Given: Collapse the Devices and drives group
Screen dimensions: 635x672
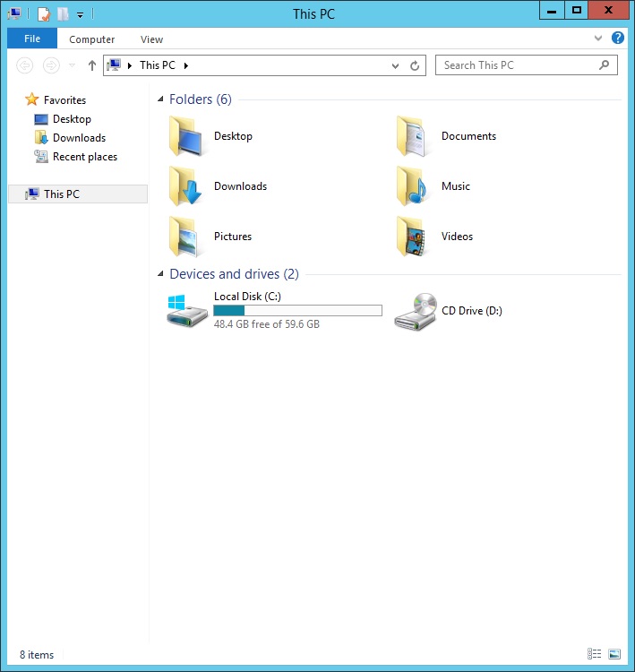Looking at the screenshot, I should [x=160, y=274].
